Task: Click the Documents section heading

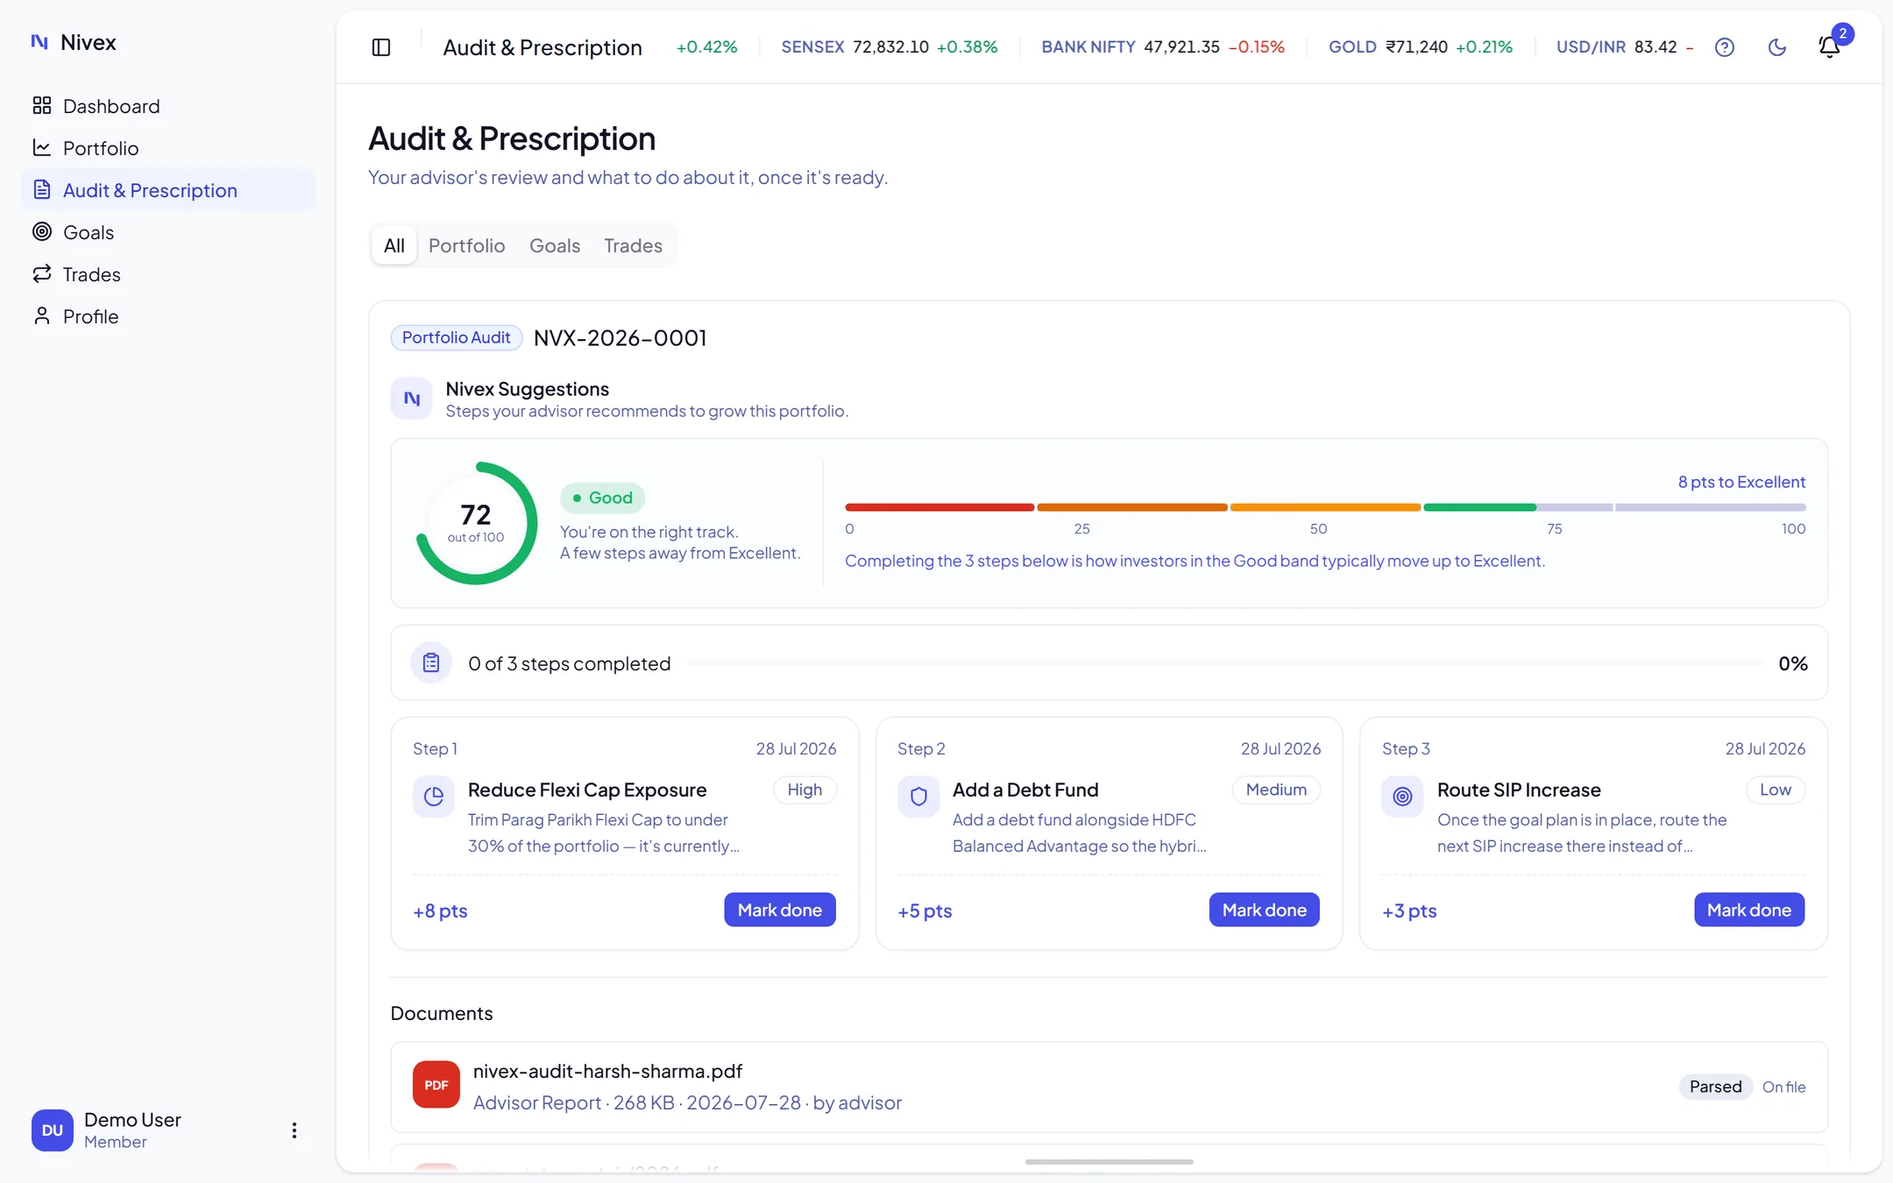Action: click(x=442, y=1013)
